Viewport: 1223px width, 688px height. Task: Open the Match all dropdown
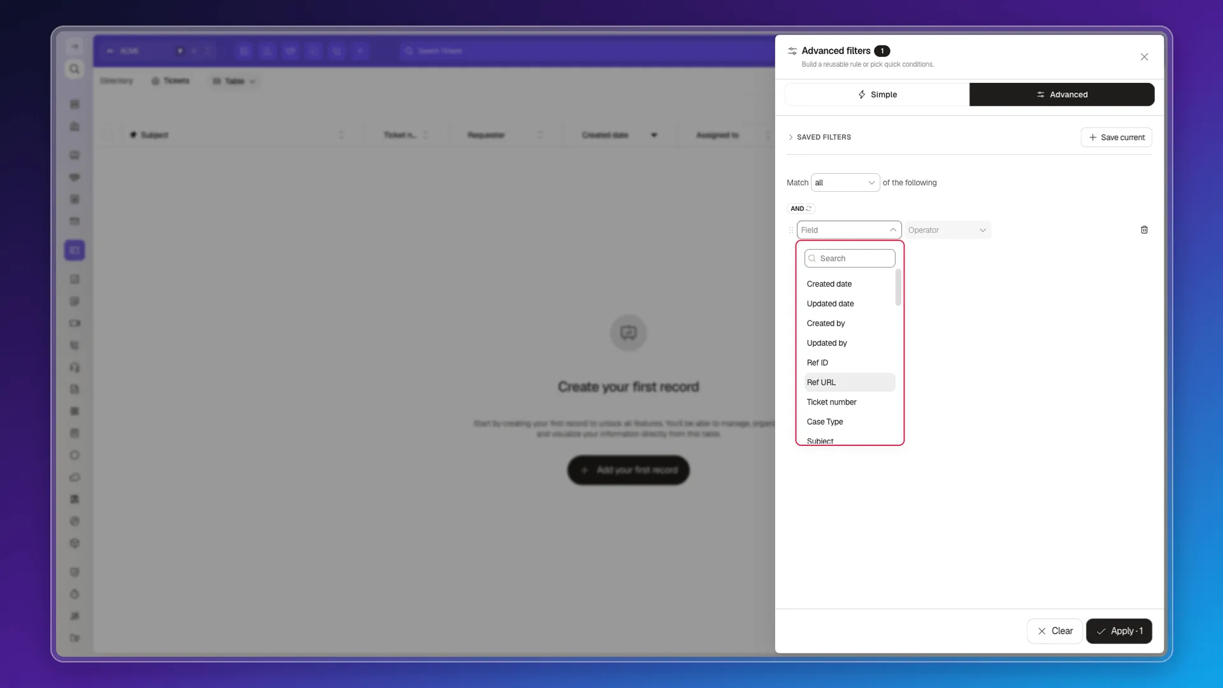click(845, 183)
